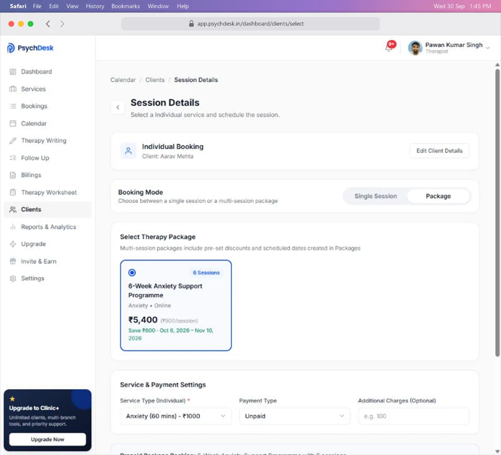Click the Calendar sidebar icon
This screenshot has width=501, height=455.
click(x=13, y=124)
